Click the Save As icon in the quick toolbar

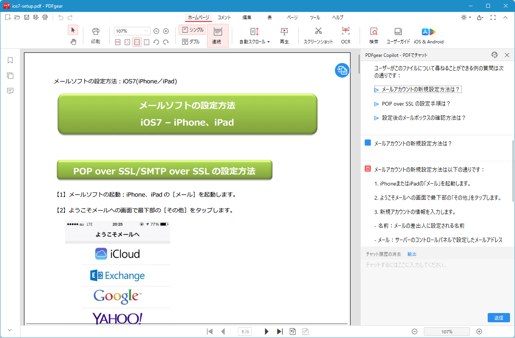pos(36,17)
